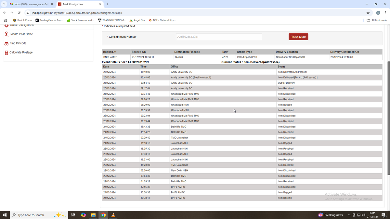This screenshot has height=219, width=390.
Task: Click the page vertical scrollbar thumb
Action: [388, 117]
